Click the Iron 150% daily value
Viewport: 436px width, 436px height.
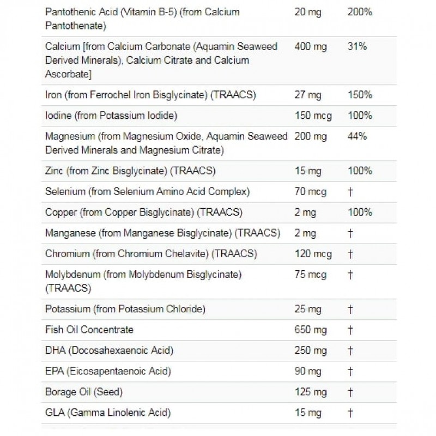[x=359, y=95]
